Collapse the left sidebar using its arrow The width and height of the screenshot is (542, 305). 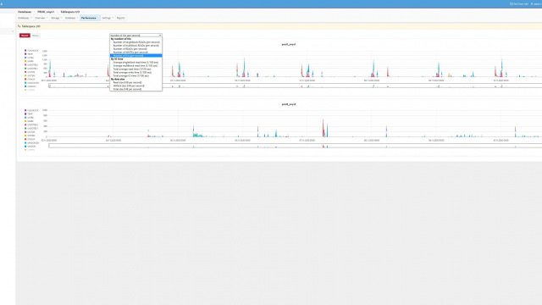click(x=13, y=31)
